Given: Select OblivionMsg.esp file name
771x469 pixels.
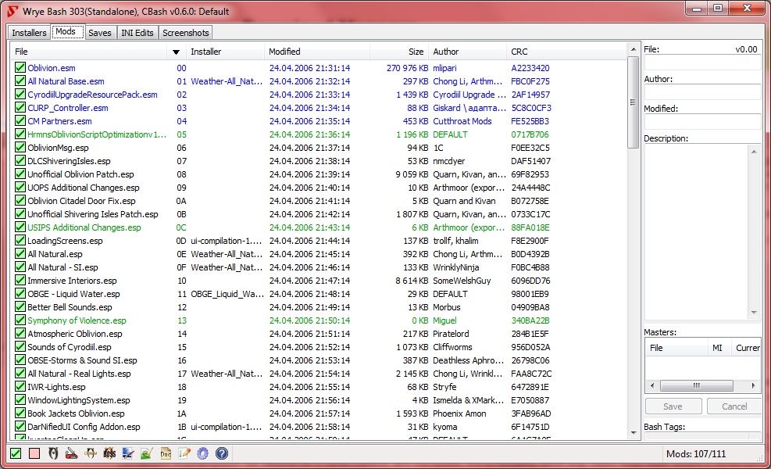Looking at the screenshot, I should (58, 147).
